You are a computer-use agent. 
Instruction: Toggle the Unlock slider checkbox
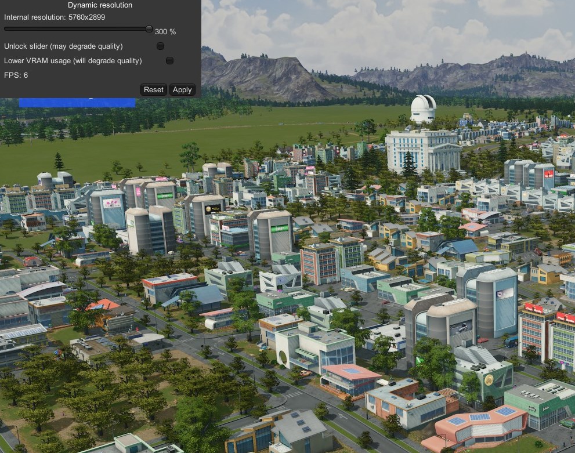160,46
